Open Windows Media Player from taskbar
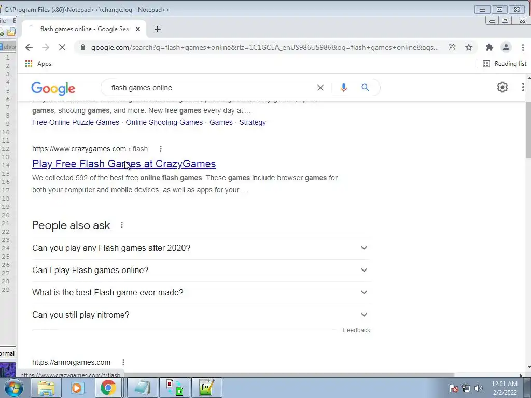Image resolution: width=531 pixels, height=398 pixels. 77,388
